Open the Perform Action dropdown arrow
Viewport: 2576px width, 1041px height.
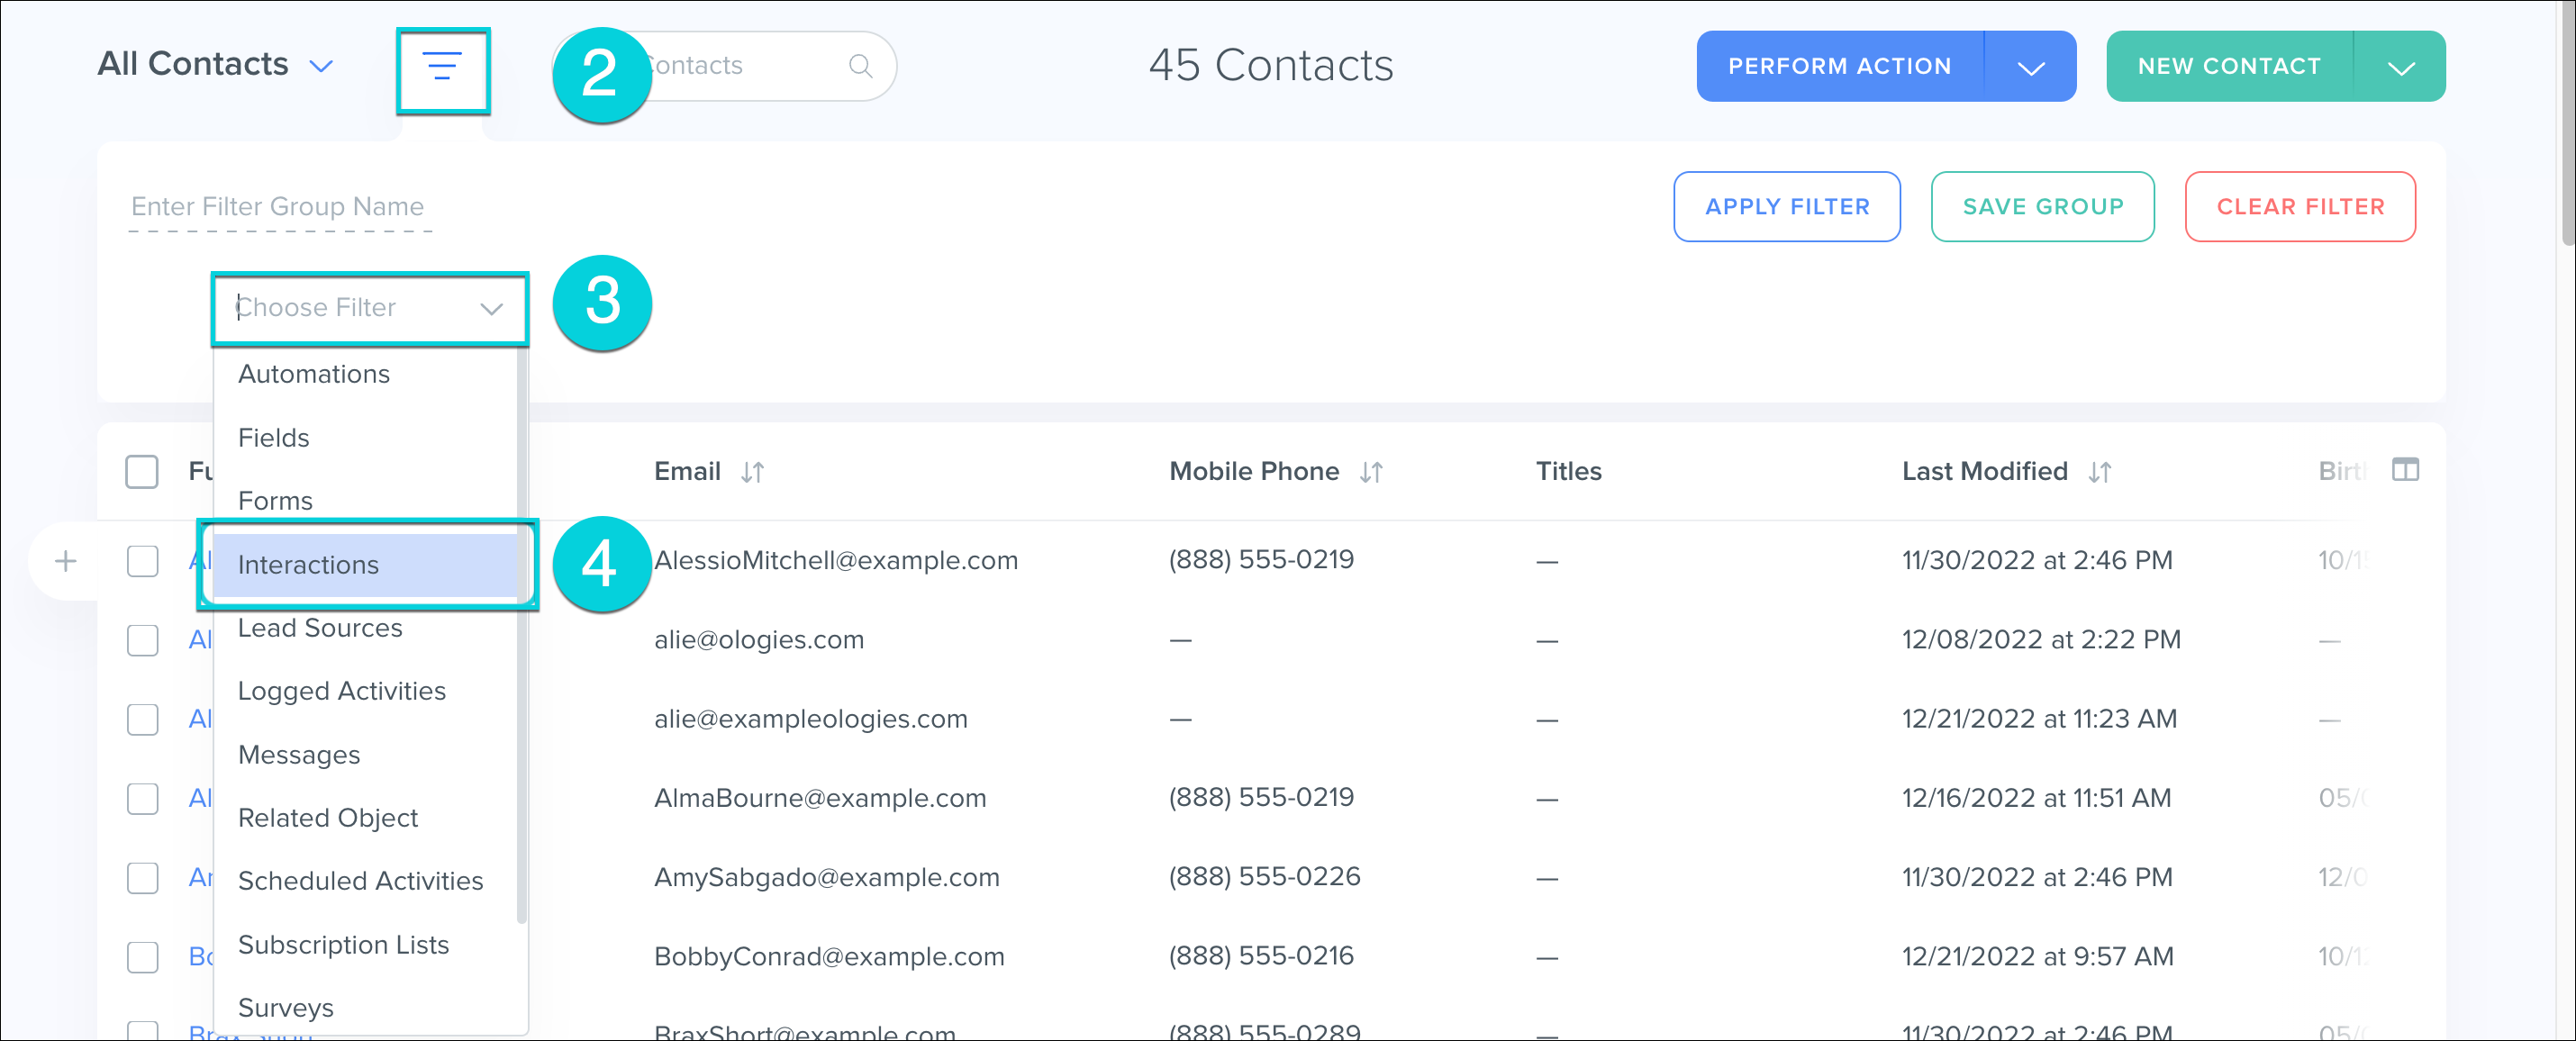tap(2030, 67)
